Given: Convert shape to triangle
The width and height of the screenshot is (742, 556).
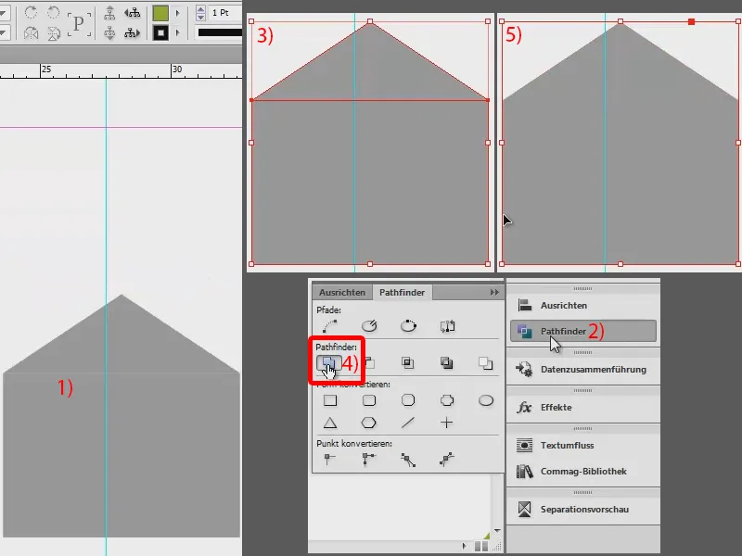Looking at the screenshot, I should pos(330,423).
